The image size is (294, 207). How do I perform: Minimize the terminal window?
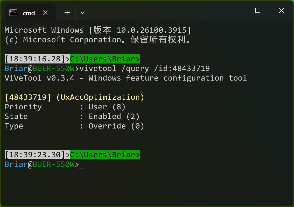(234, 11)
